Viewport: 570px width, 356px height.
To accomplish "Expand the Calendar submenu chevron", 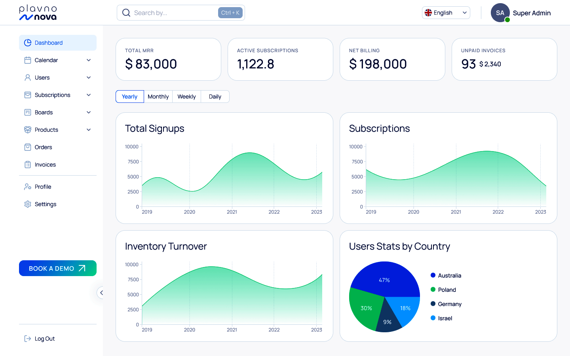I will (x=89, y=60).
